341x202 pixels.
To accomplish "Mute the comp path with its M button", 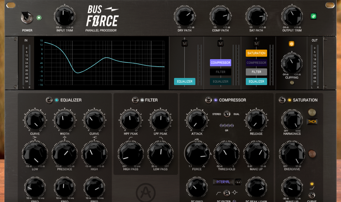I will [x=220, y=44].
